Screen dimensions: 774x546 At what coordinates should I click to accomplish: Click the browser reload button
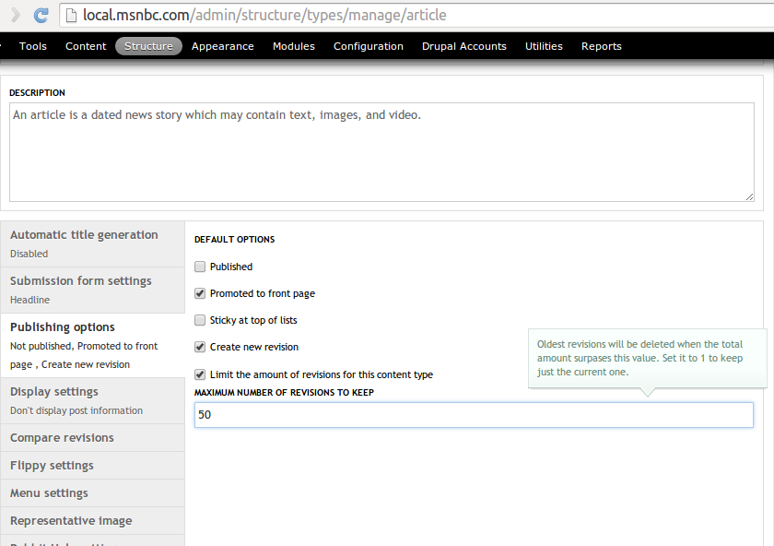click(x=41, y=16)
